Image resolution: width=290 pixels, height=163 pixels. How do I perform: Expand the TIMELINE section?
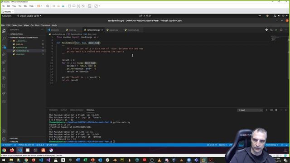tap(14, 142)
